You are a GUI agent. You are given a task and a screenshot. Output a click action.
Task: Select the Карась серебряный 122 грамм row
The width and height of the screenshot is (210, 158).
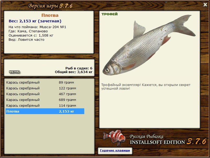click(45, 88)
